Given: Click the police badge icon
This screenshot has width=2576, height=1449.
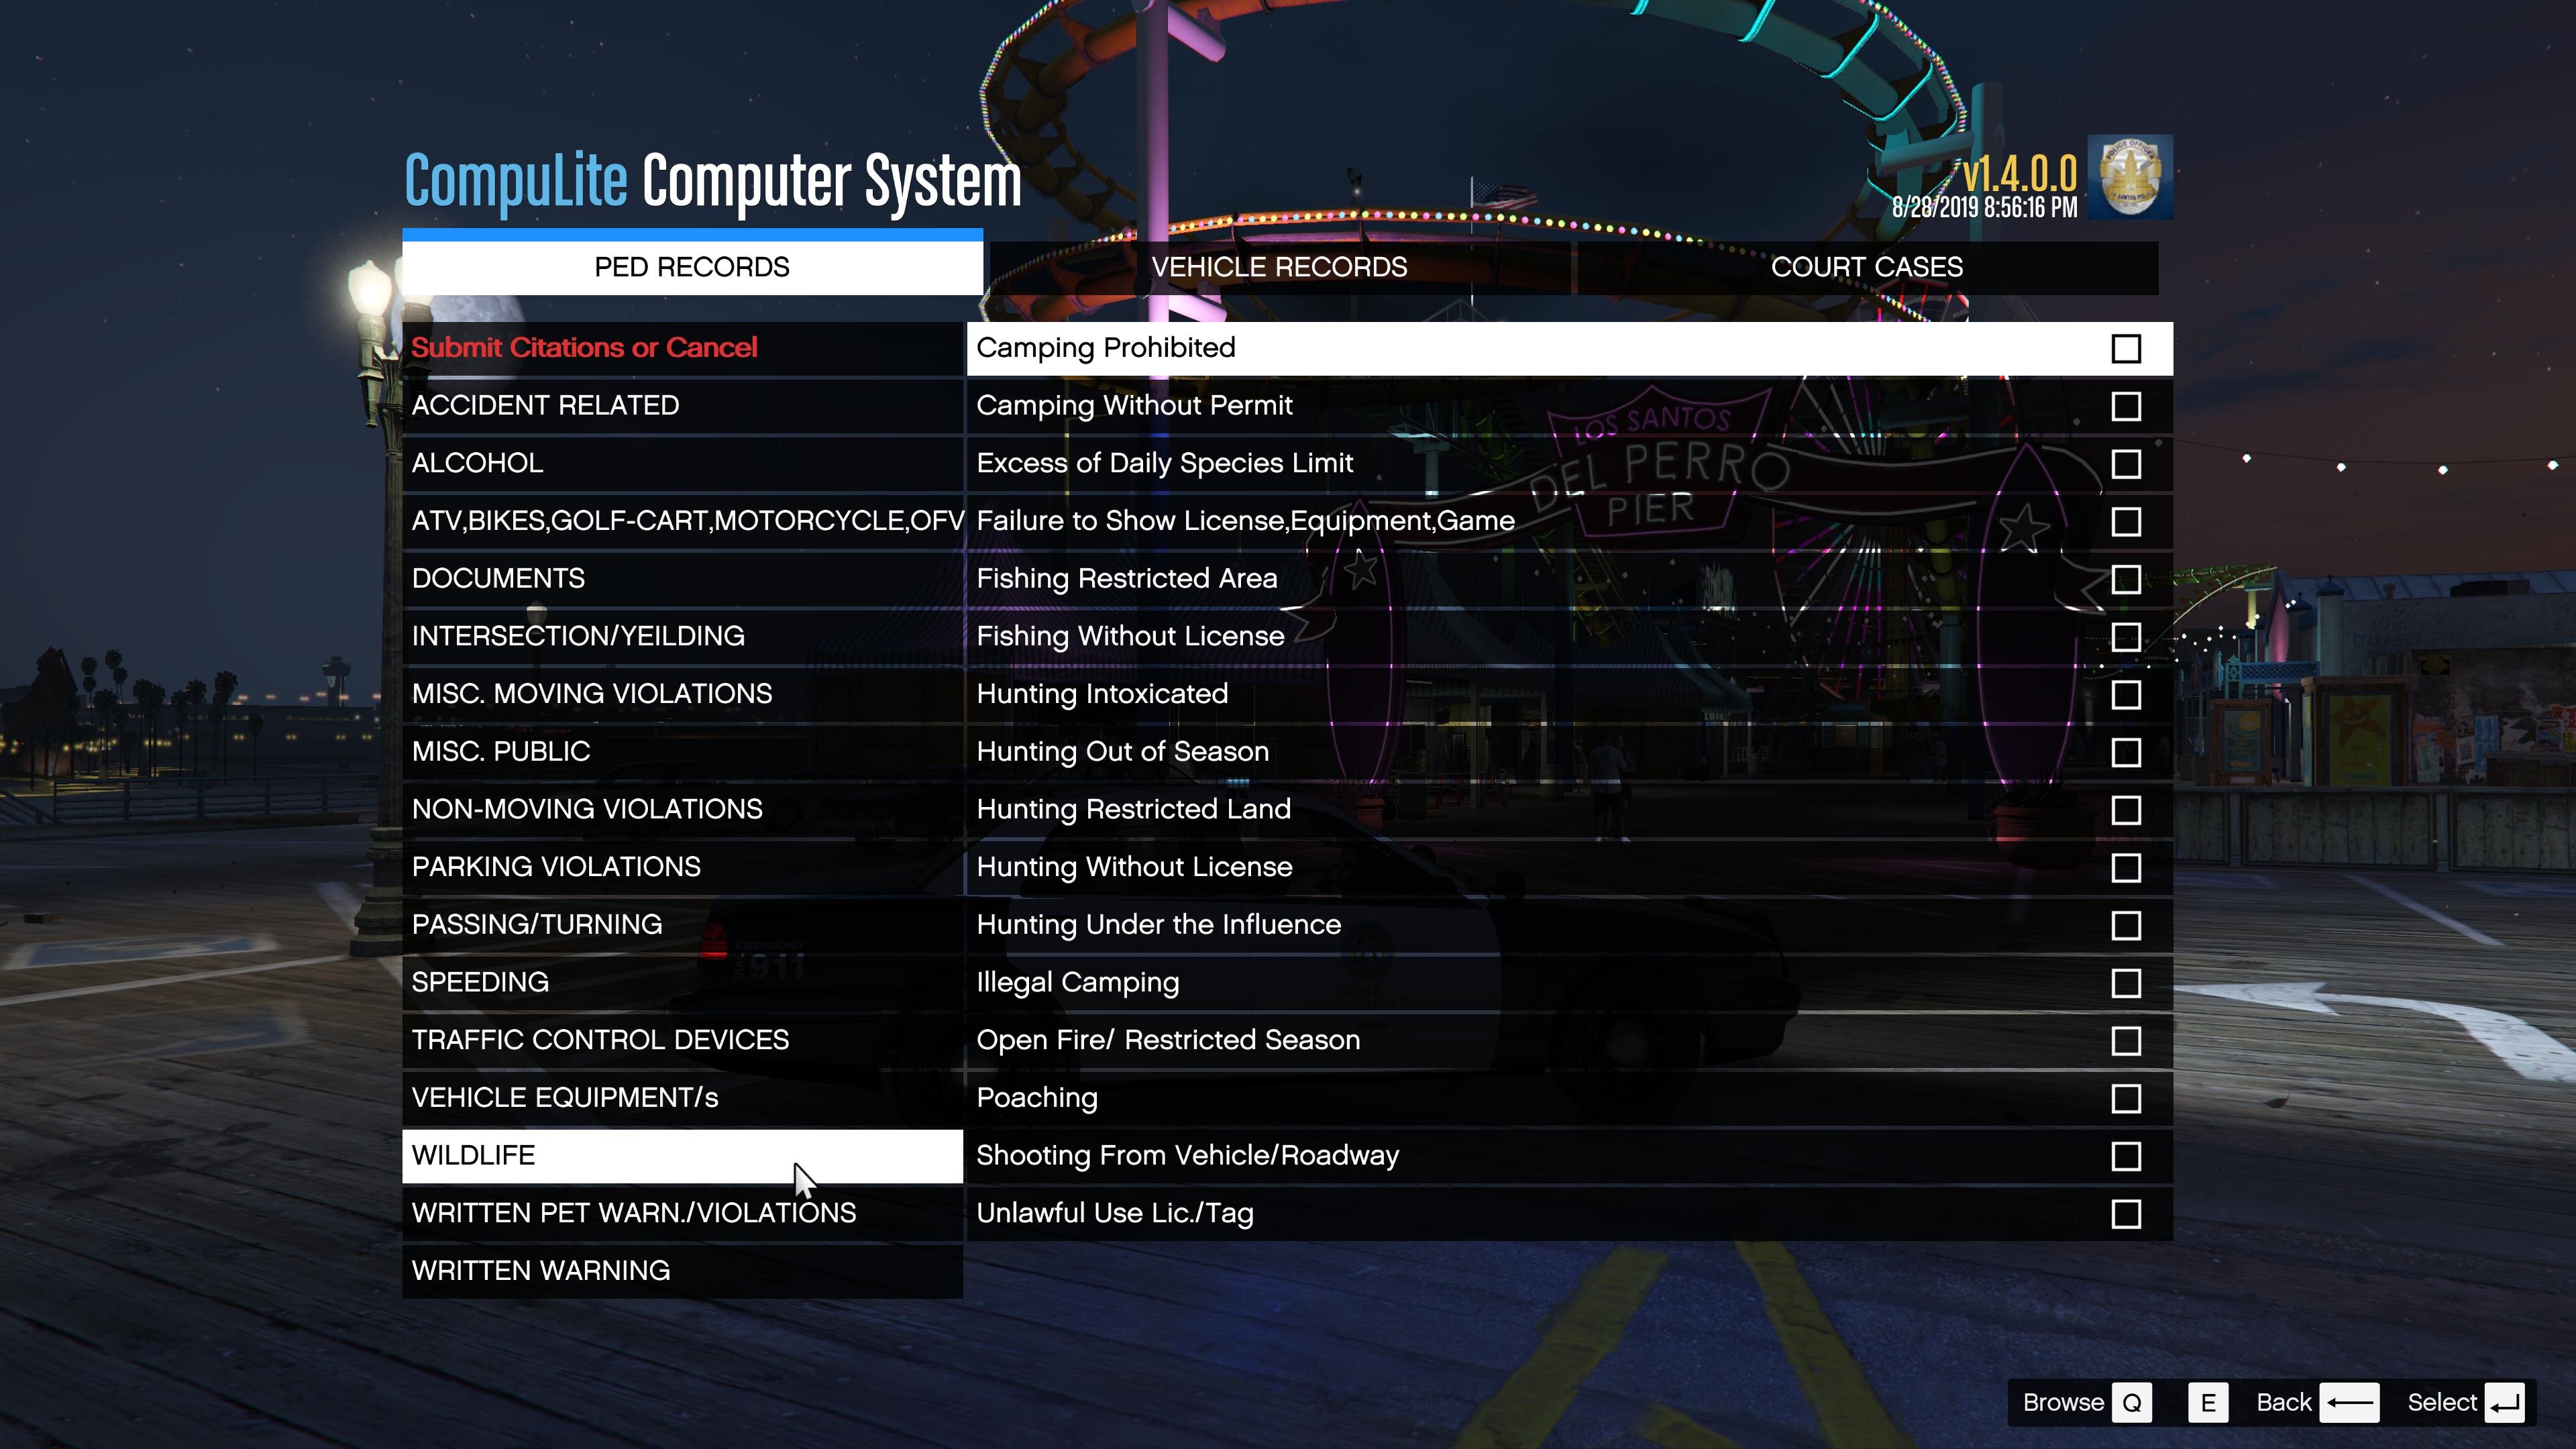Looking at the screenshot, I should 2129,177.
